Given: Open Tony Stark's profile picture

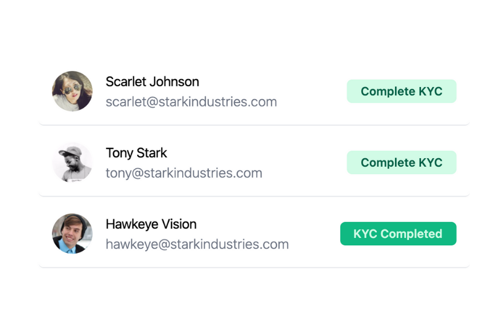Looking at the screenshot, I should [72, 162].
